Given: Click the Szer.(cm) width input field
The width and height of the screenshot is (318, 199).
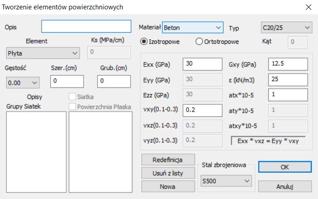Looking at the screenshot, I should [67, 82].
